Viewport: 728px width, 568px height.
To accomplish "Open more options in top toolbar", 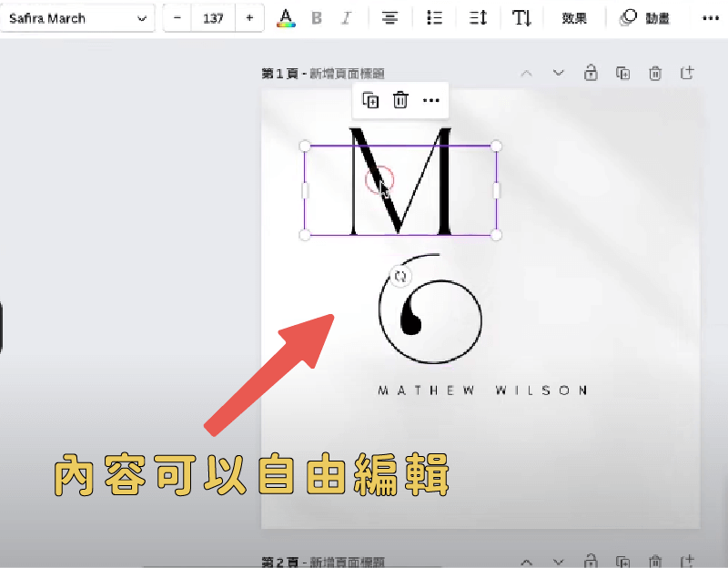I will point(711,18).
